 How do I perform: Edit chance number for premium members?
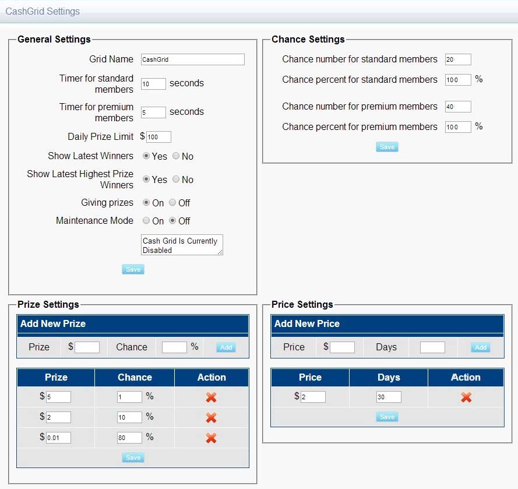tap(458, 107)
